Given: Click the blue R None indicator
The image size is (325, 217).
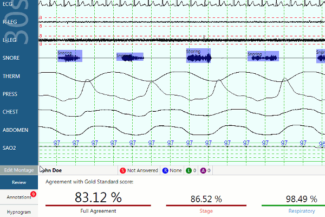Looking at the screenshot, I should (x=165, y=170).
